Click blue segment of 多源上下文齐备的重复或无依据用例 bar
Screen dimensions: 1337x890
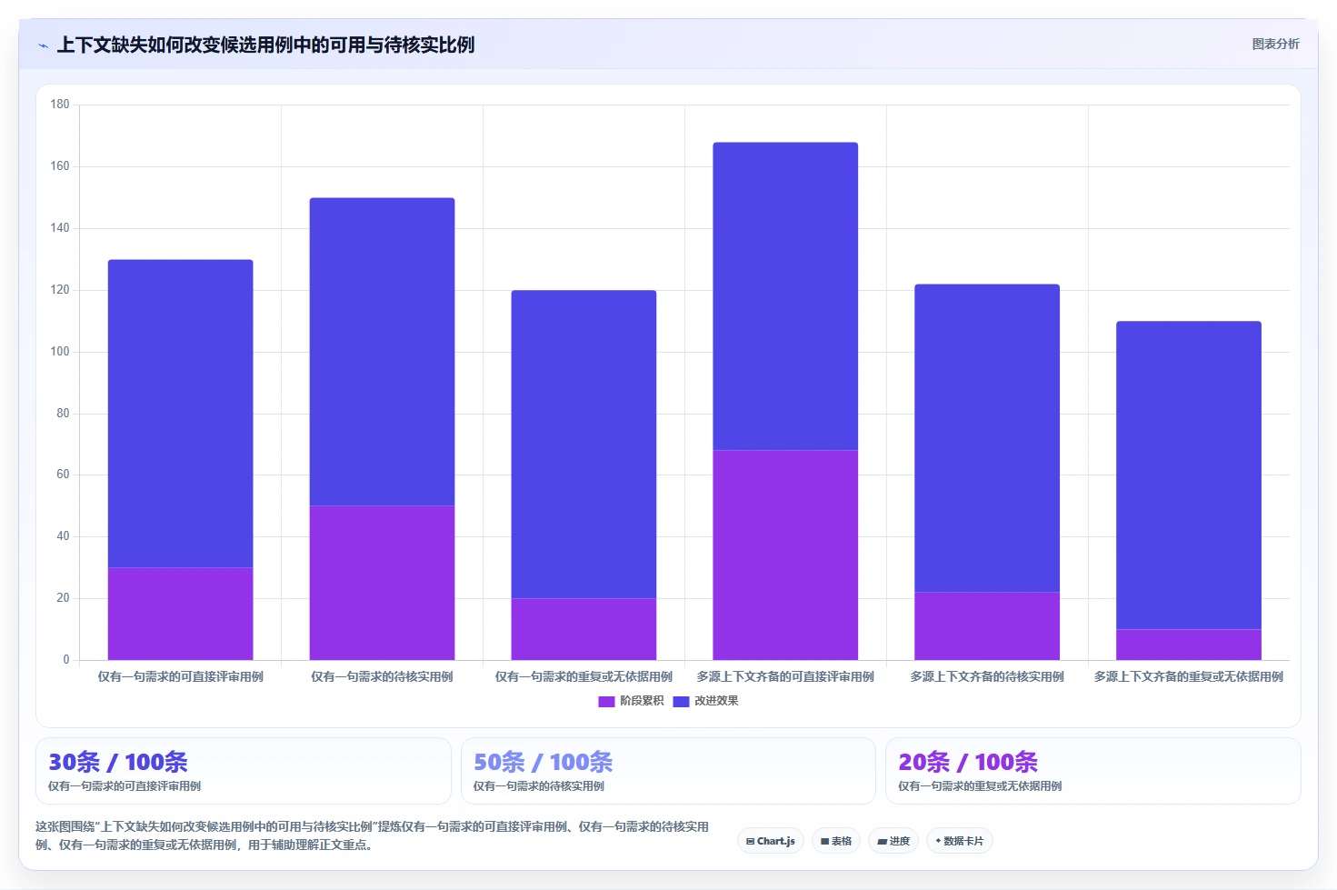[1189, 475]
